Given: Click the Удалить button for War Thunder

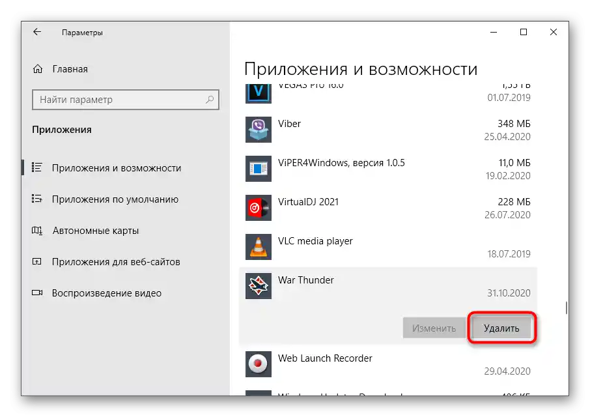Looking at the screenshot, I should coord(501,328).
